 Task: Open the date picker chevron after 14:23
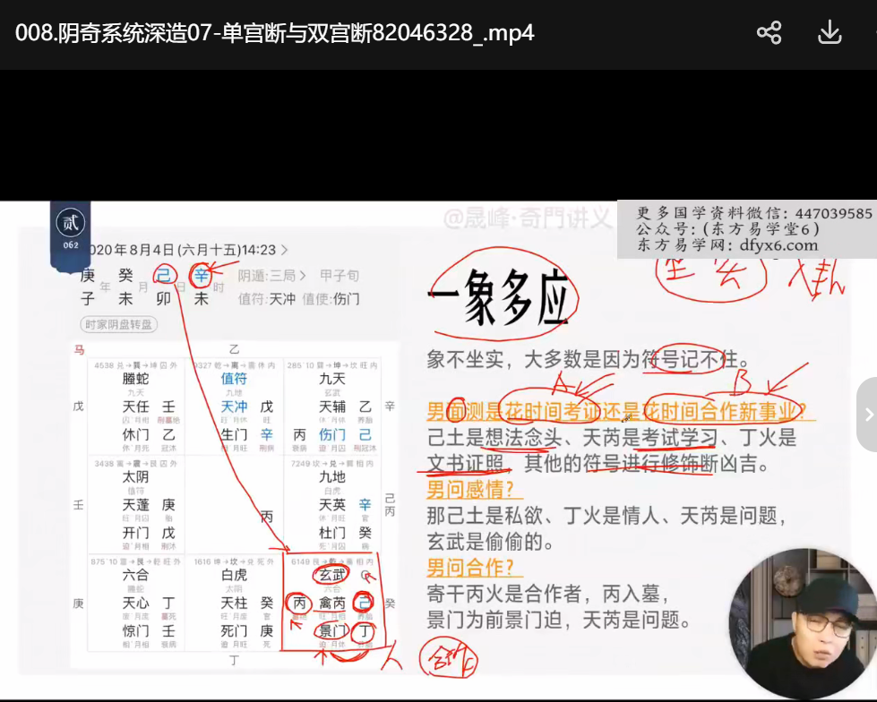click(x=285, y=251)
